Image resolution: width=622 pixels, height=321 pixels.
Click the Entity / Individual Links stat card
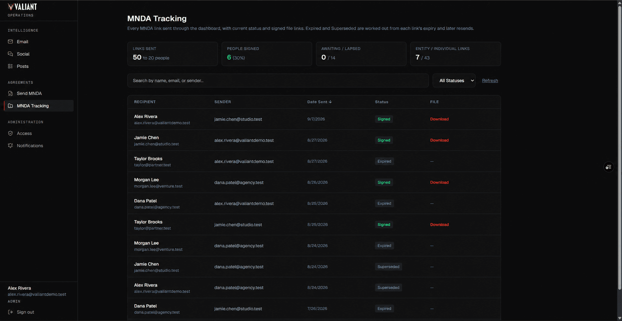pos(456,54)
